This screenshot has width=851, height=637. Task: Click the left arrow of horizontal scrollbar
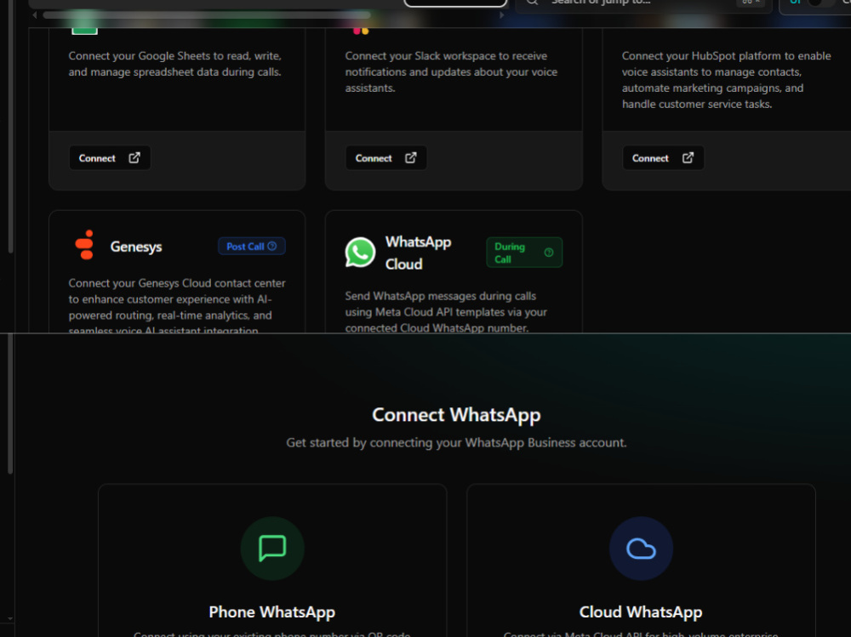coord(35,15)
